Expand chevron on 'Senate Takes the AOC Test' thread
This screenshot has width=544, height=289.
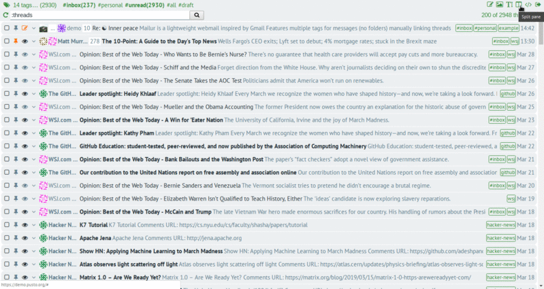(33, 81)
